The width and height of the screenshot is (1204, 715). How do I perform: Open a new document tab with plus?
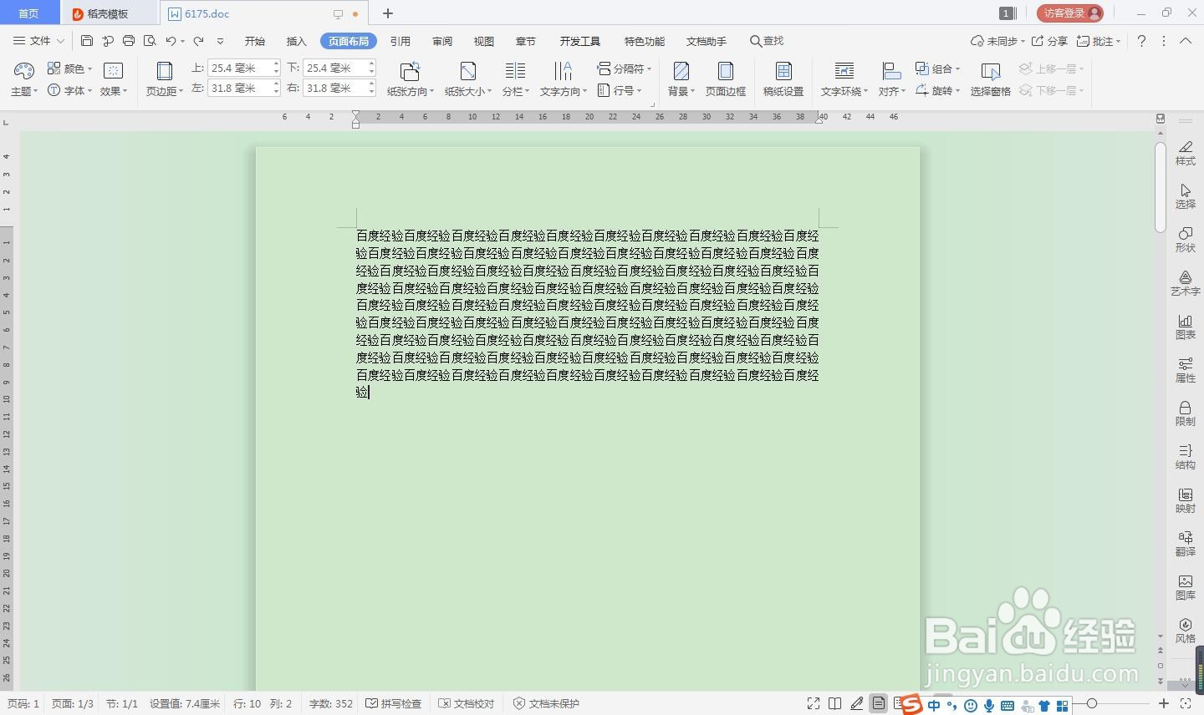(388, 13)
